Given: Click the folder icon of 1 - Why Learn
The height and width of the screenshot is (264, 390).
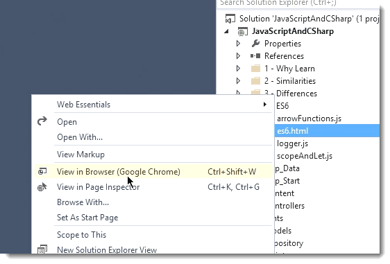Looking at the screenshot, I should click(255, 69).
